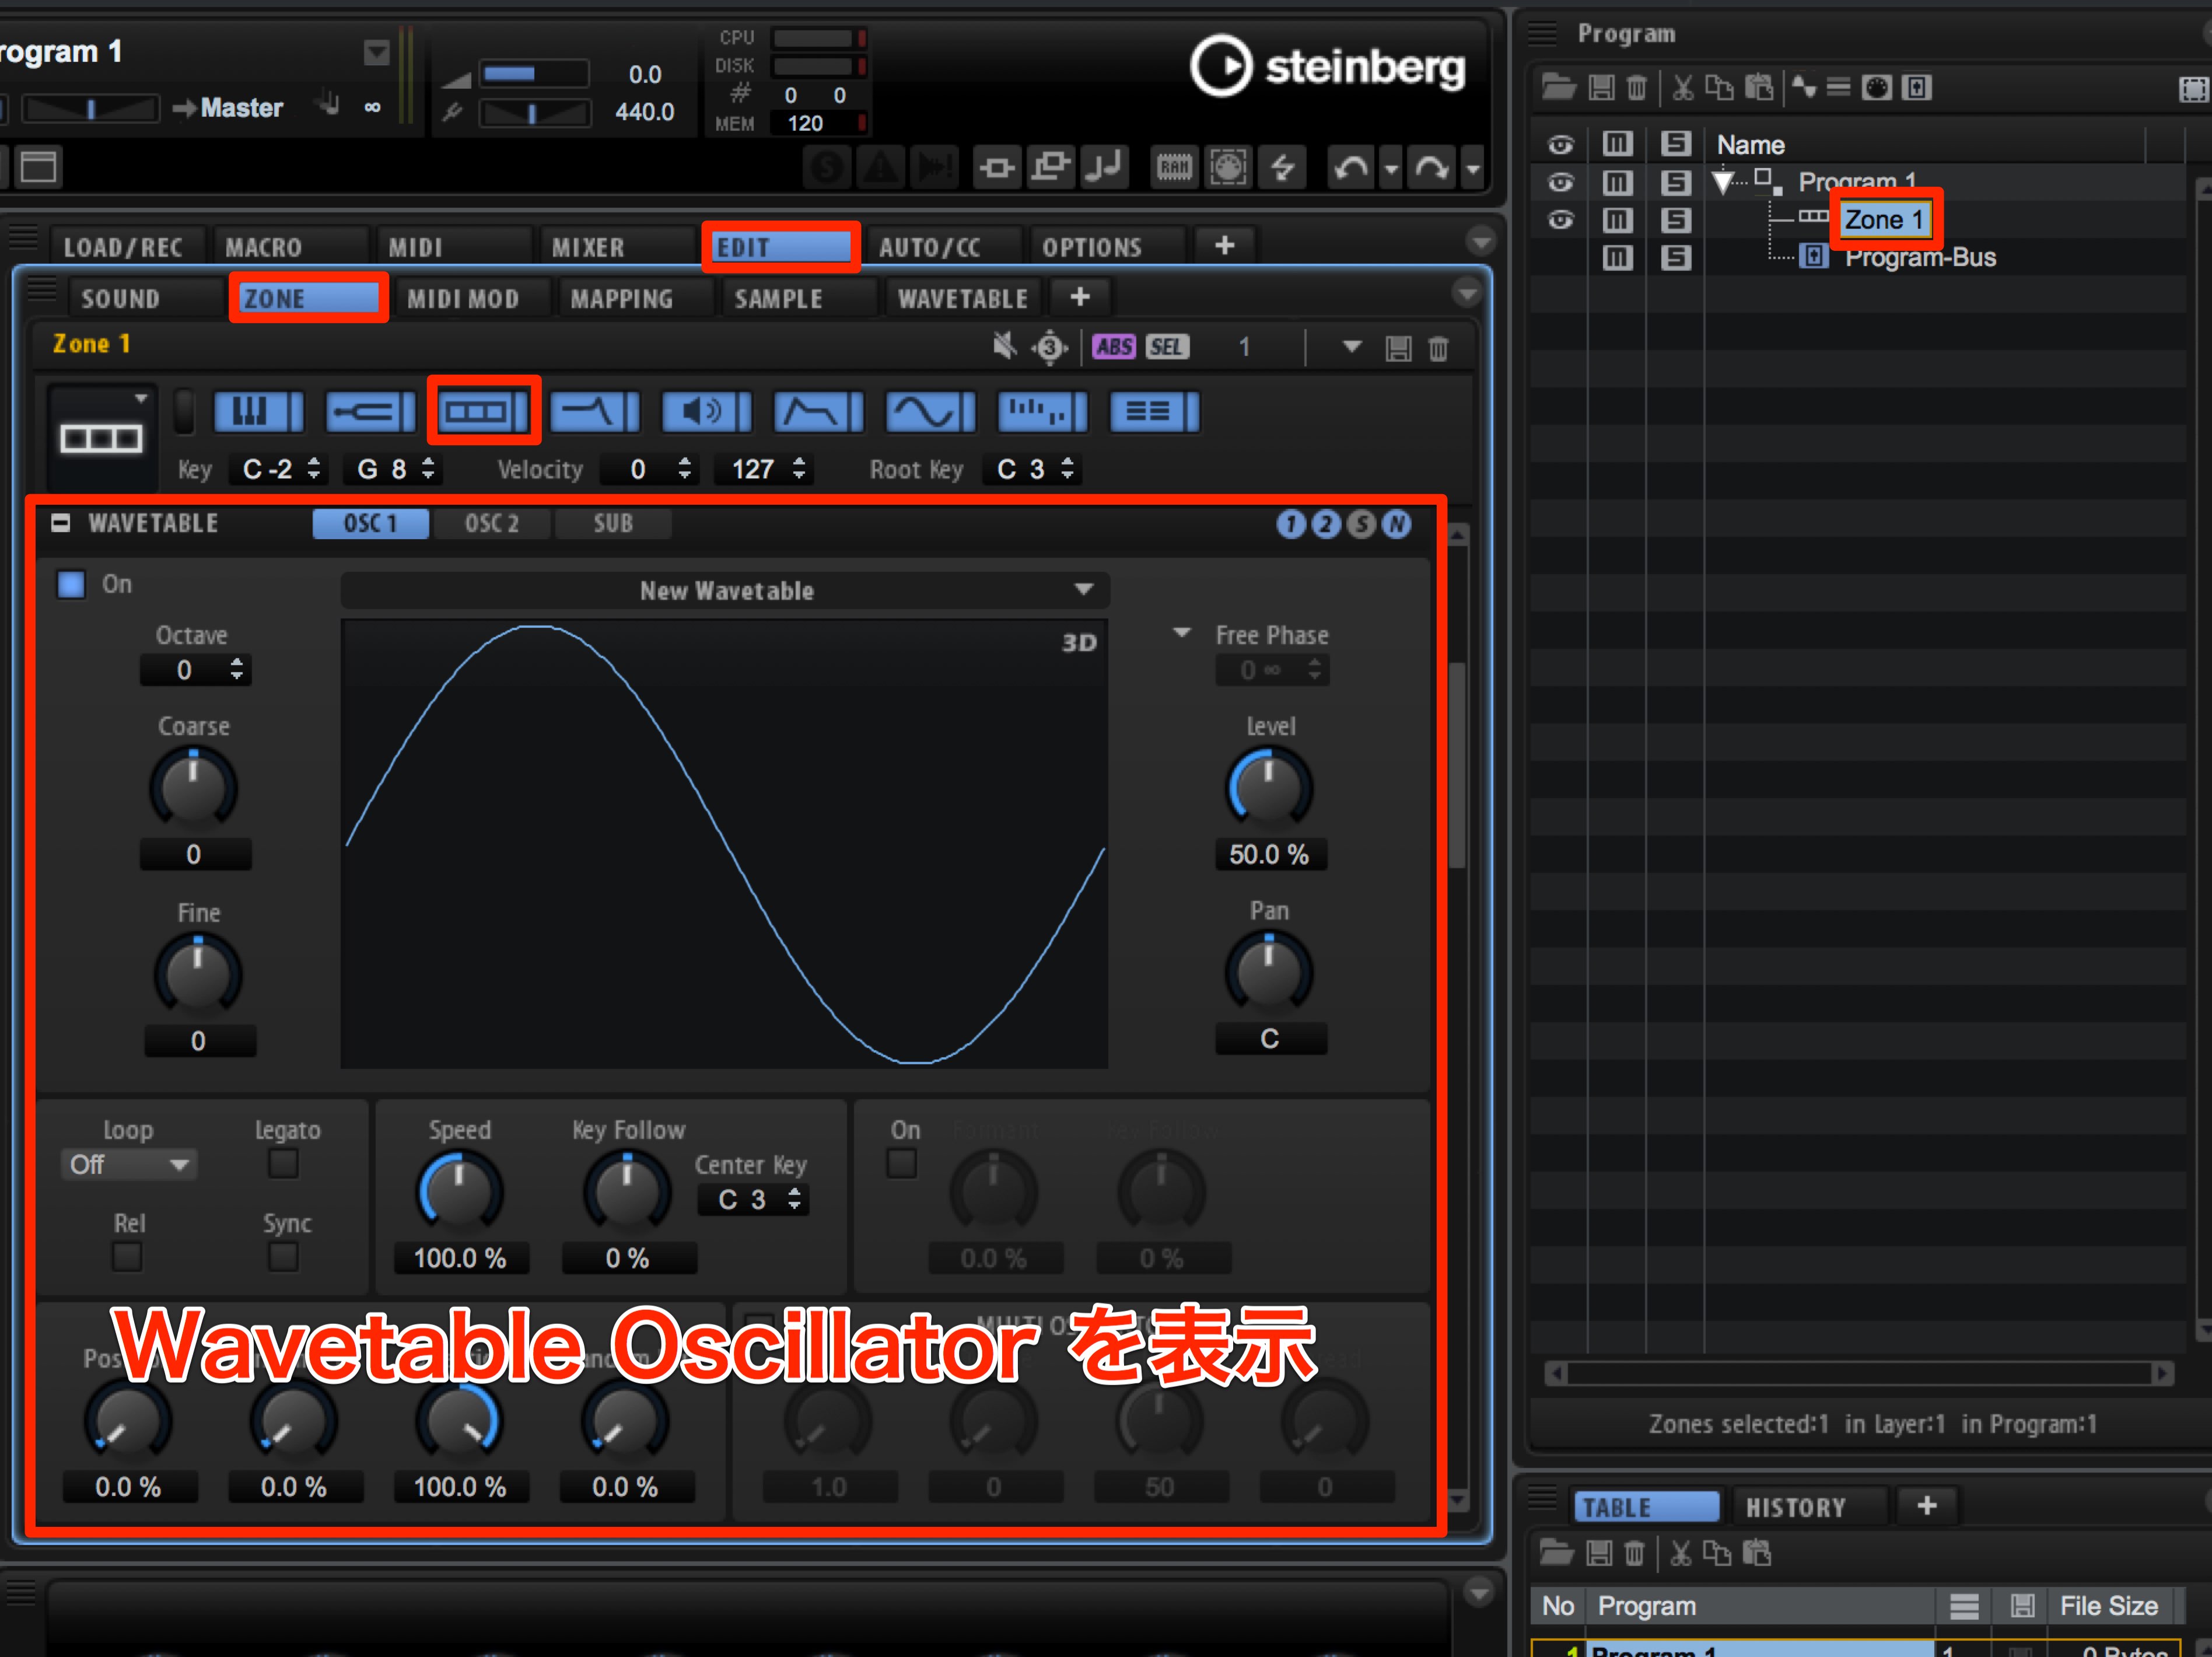Open the Program 1 slot dropdown arrow
2212x1657 pixels.
pos(376,52)
